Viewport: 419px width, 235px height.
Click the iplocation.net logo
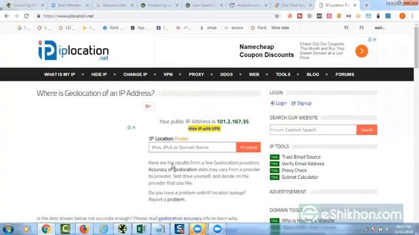pyautogui.click(x=73, y=50)
